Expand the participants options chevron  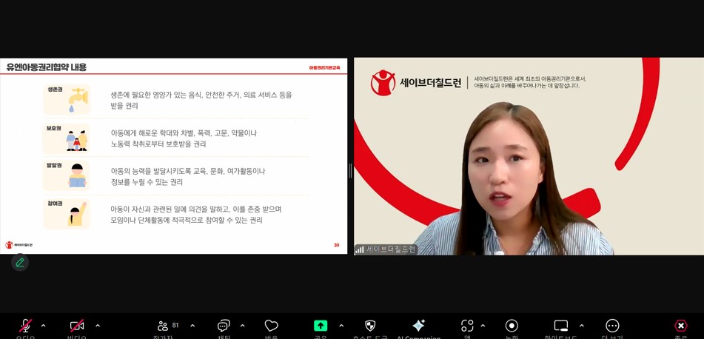(192, 326)
